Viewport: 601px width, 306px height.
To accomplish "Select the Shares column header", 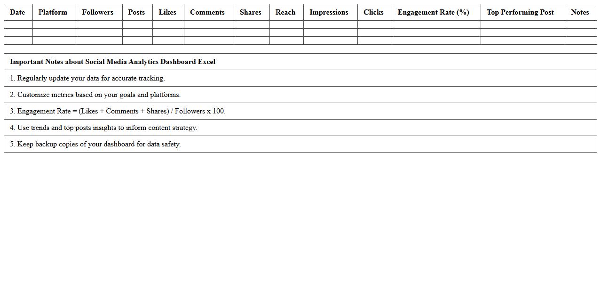I will click(250, 12).
